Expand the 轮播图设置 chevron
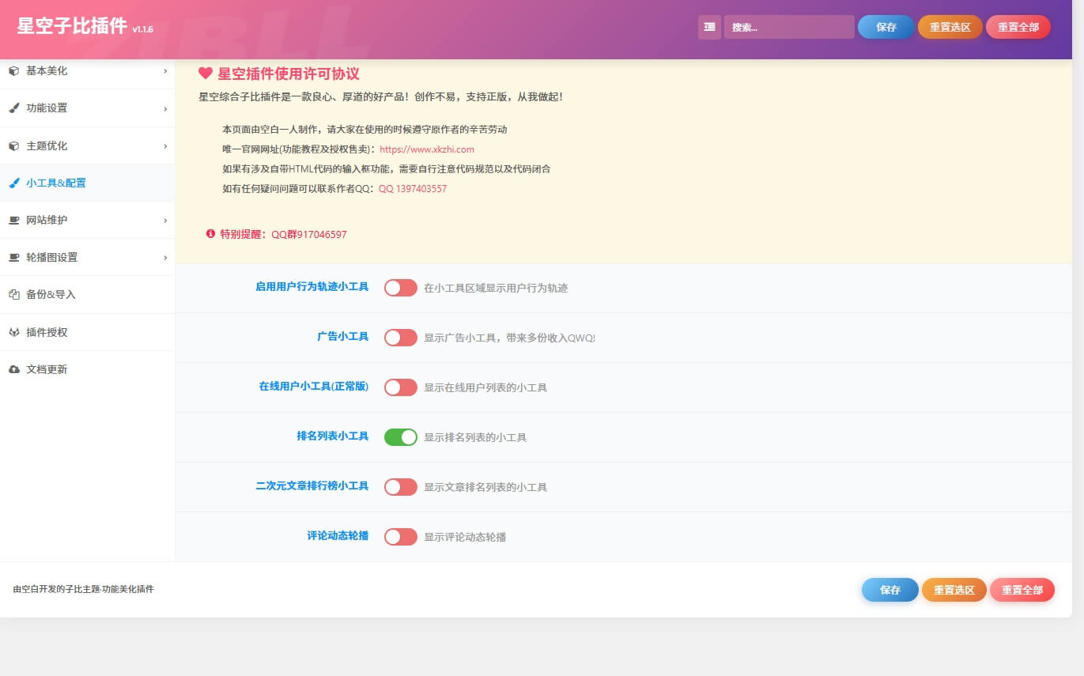The height and width of the screenshot is (676, 1084). coord(165,258)
